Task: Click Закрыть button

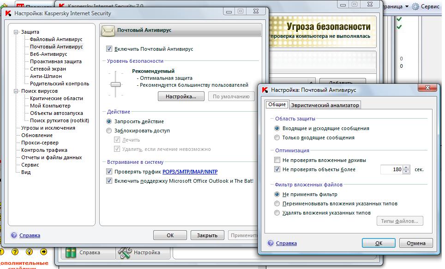Action: [x=207, y=235]
